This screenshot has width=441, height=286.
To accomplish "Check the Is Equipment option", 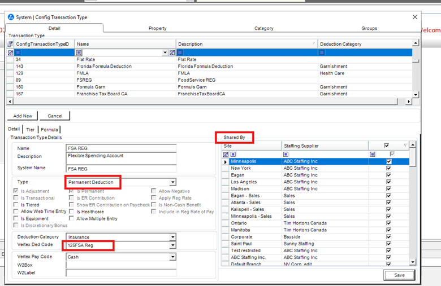I will (16, 218).
